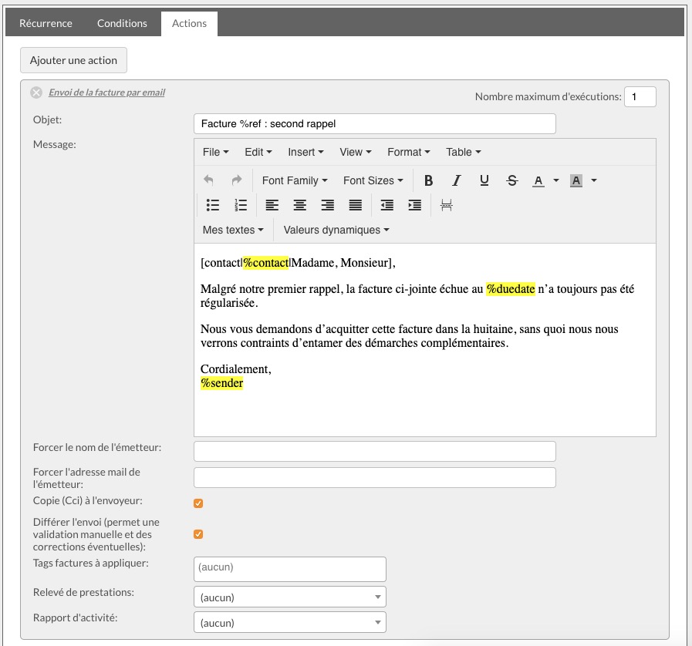
Task: Open the File menu
Action: point(215,152)
